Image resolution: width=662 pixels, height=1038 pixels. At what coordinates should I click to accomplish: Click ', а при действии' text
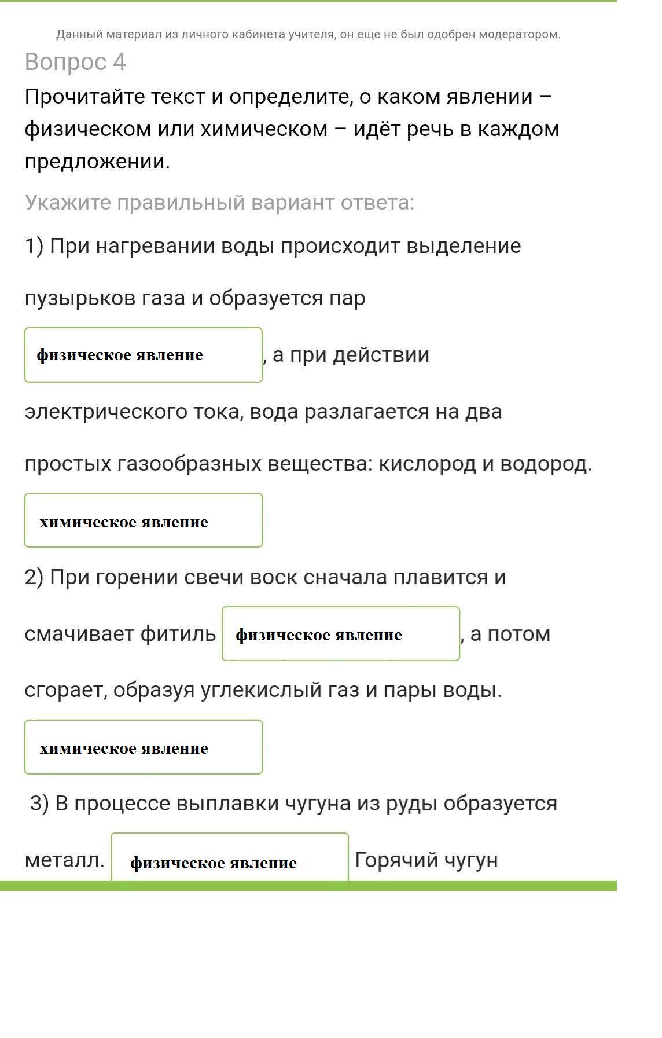coord(346,355)
